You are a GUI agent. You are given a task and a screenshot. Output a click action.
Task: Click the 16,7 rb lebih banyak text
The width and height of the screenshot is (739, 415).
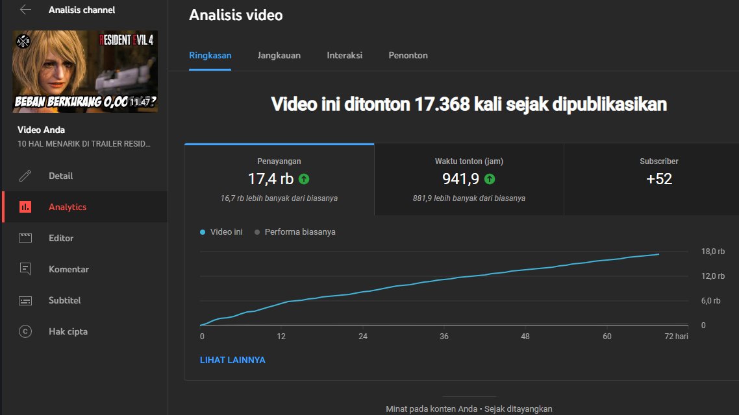tap(279, 198)
